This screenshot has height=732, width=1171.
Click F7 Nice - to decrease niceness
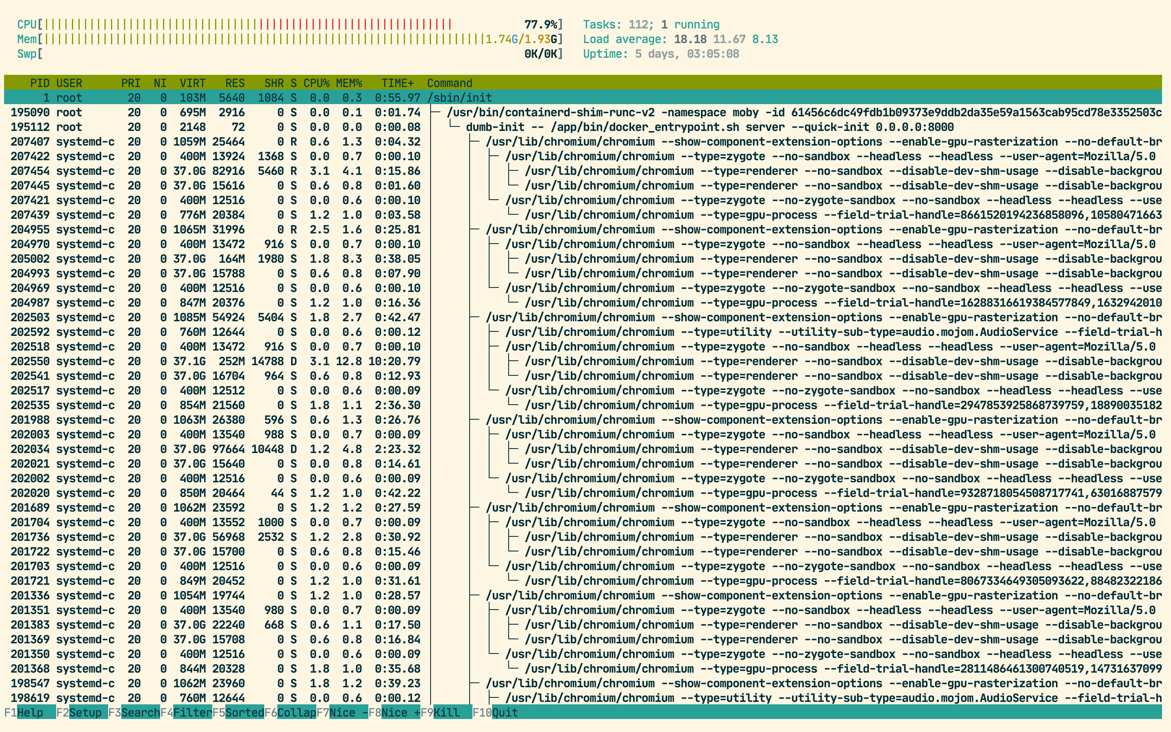[x=348, y=712]
